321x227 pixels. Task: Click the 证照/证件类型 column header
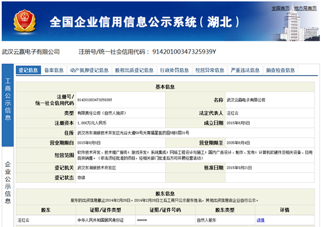(106, 210)
